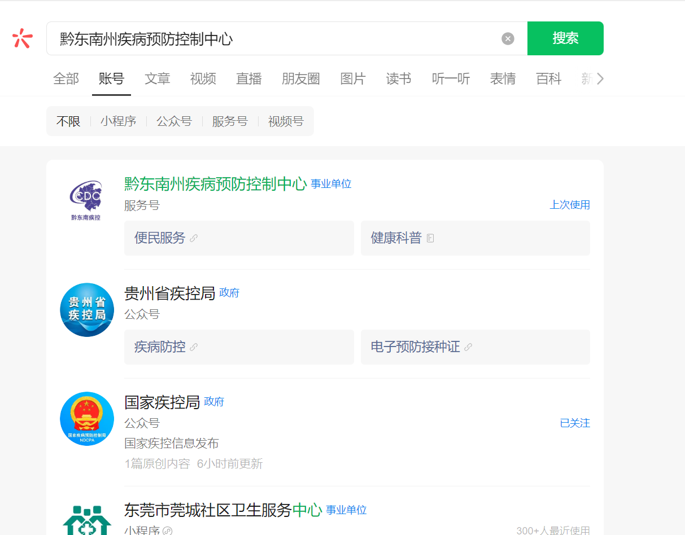The height and width of the screenshot is (535, 685).
Task: Open the 图片 tab
Action: (x=353, y=79)
